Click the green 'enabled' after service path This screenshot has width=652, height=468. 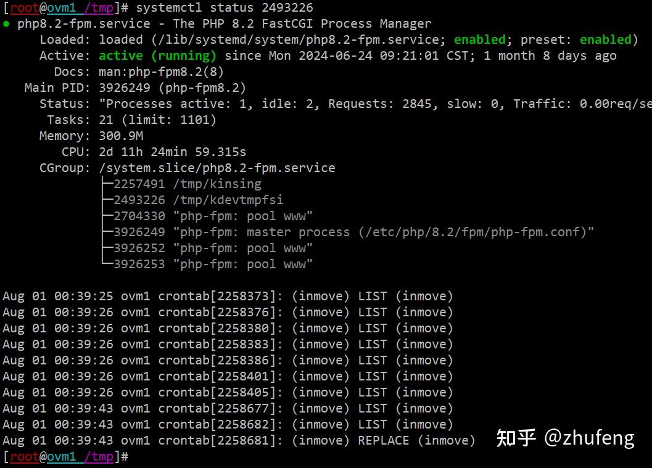pyautogui.click(x=479, y=40)
